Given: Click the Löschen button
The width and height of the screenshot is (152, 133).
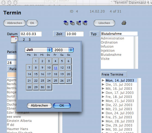Looking at the screenshot, I should coord(104,23).
